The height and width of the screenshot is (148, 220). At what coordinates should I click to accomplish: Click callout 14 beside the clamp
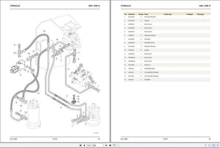tap(78, 102)
